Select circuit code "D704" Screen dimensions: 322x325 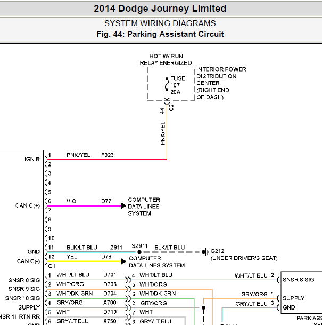click(x=110, y=294)
